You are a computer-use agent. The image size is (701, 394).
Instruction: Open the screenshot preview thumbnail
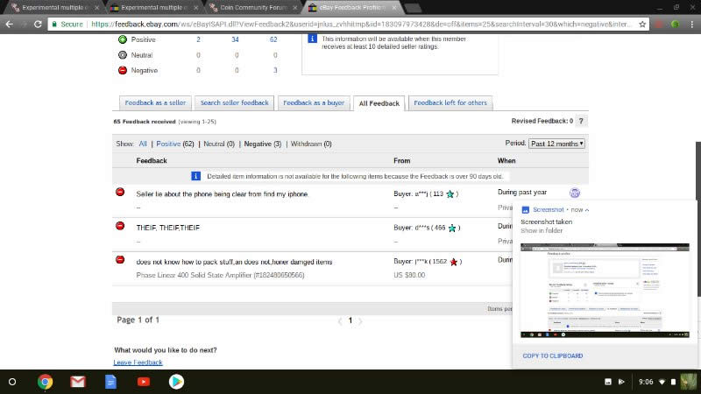click(x=605, y=291)
